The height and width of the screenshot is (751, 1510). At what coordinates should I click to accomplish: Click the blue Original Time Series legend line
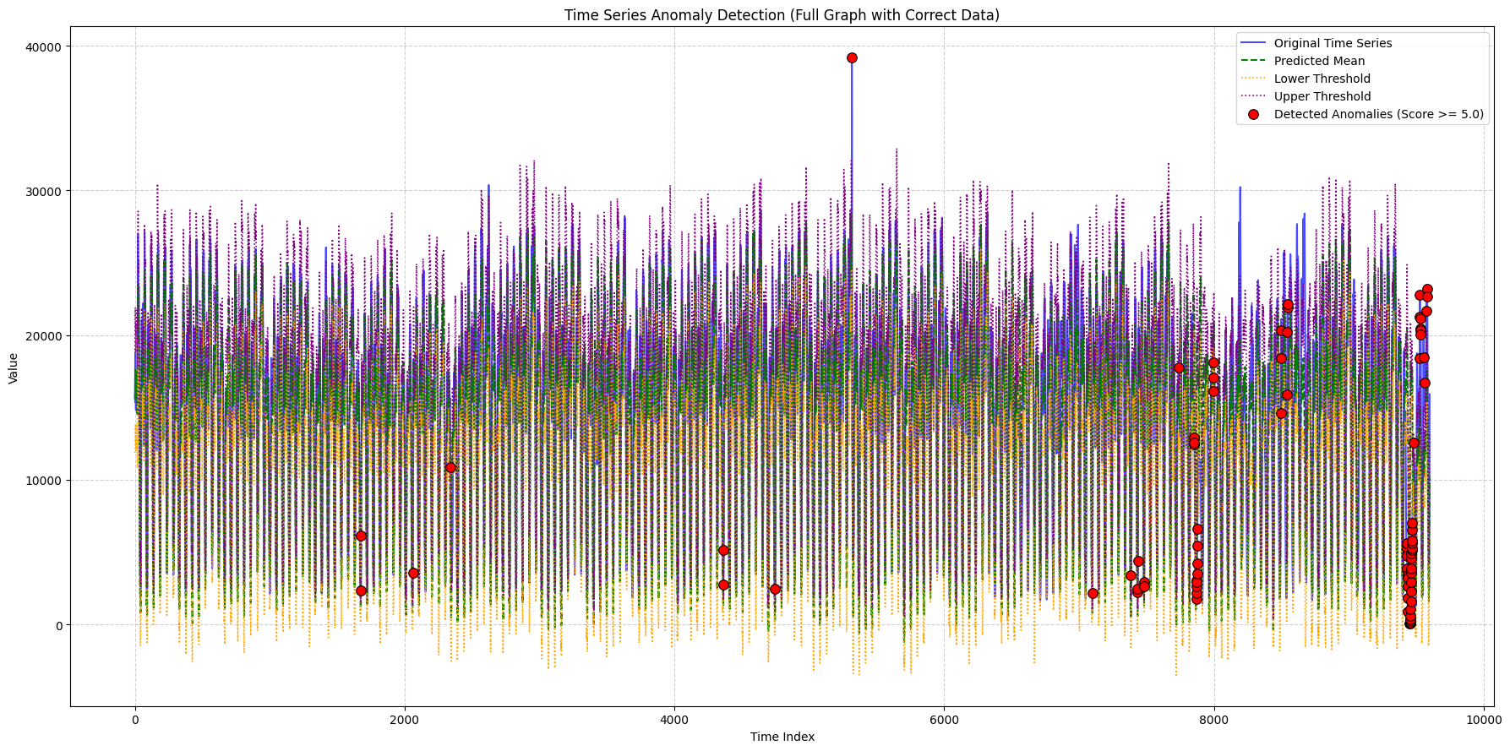1253,43
